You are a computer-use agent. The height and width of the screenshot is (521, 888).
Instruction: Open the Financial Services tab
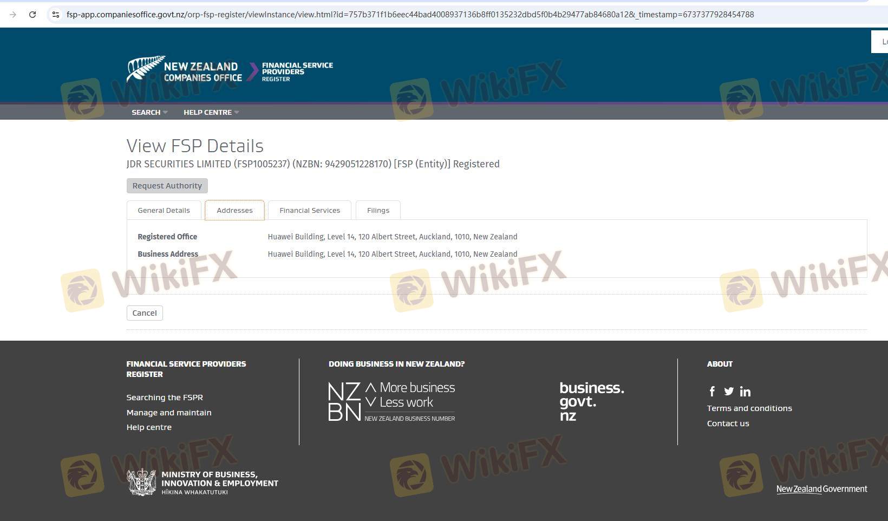coord(310,210)
